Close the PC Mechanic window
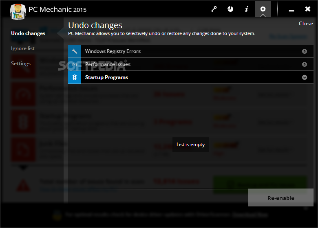This screenshot has height=228, width=318. click(x=308, y=9)
